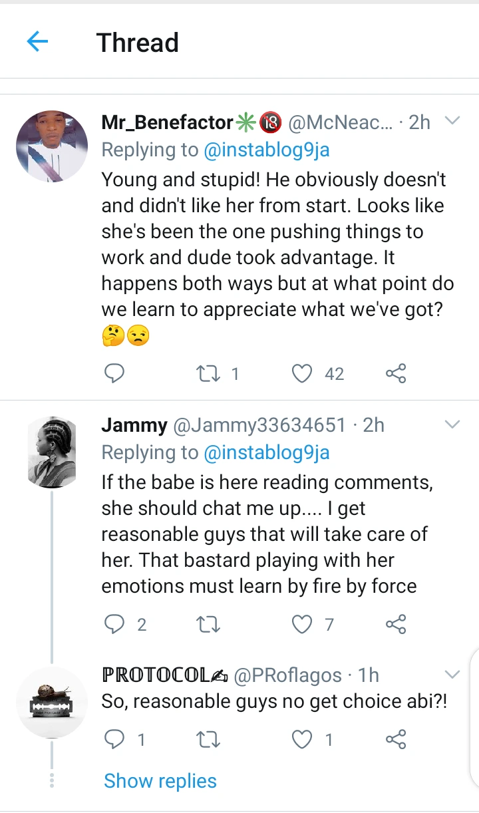Reply to PROTOCOL's tweet

(115, 739)
